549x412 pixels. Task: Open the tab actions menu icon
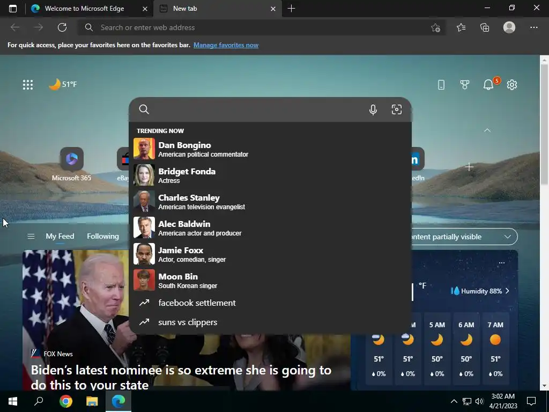click(13, 9)
